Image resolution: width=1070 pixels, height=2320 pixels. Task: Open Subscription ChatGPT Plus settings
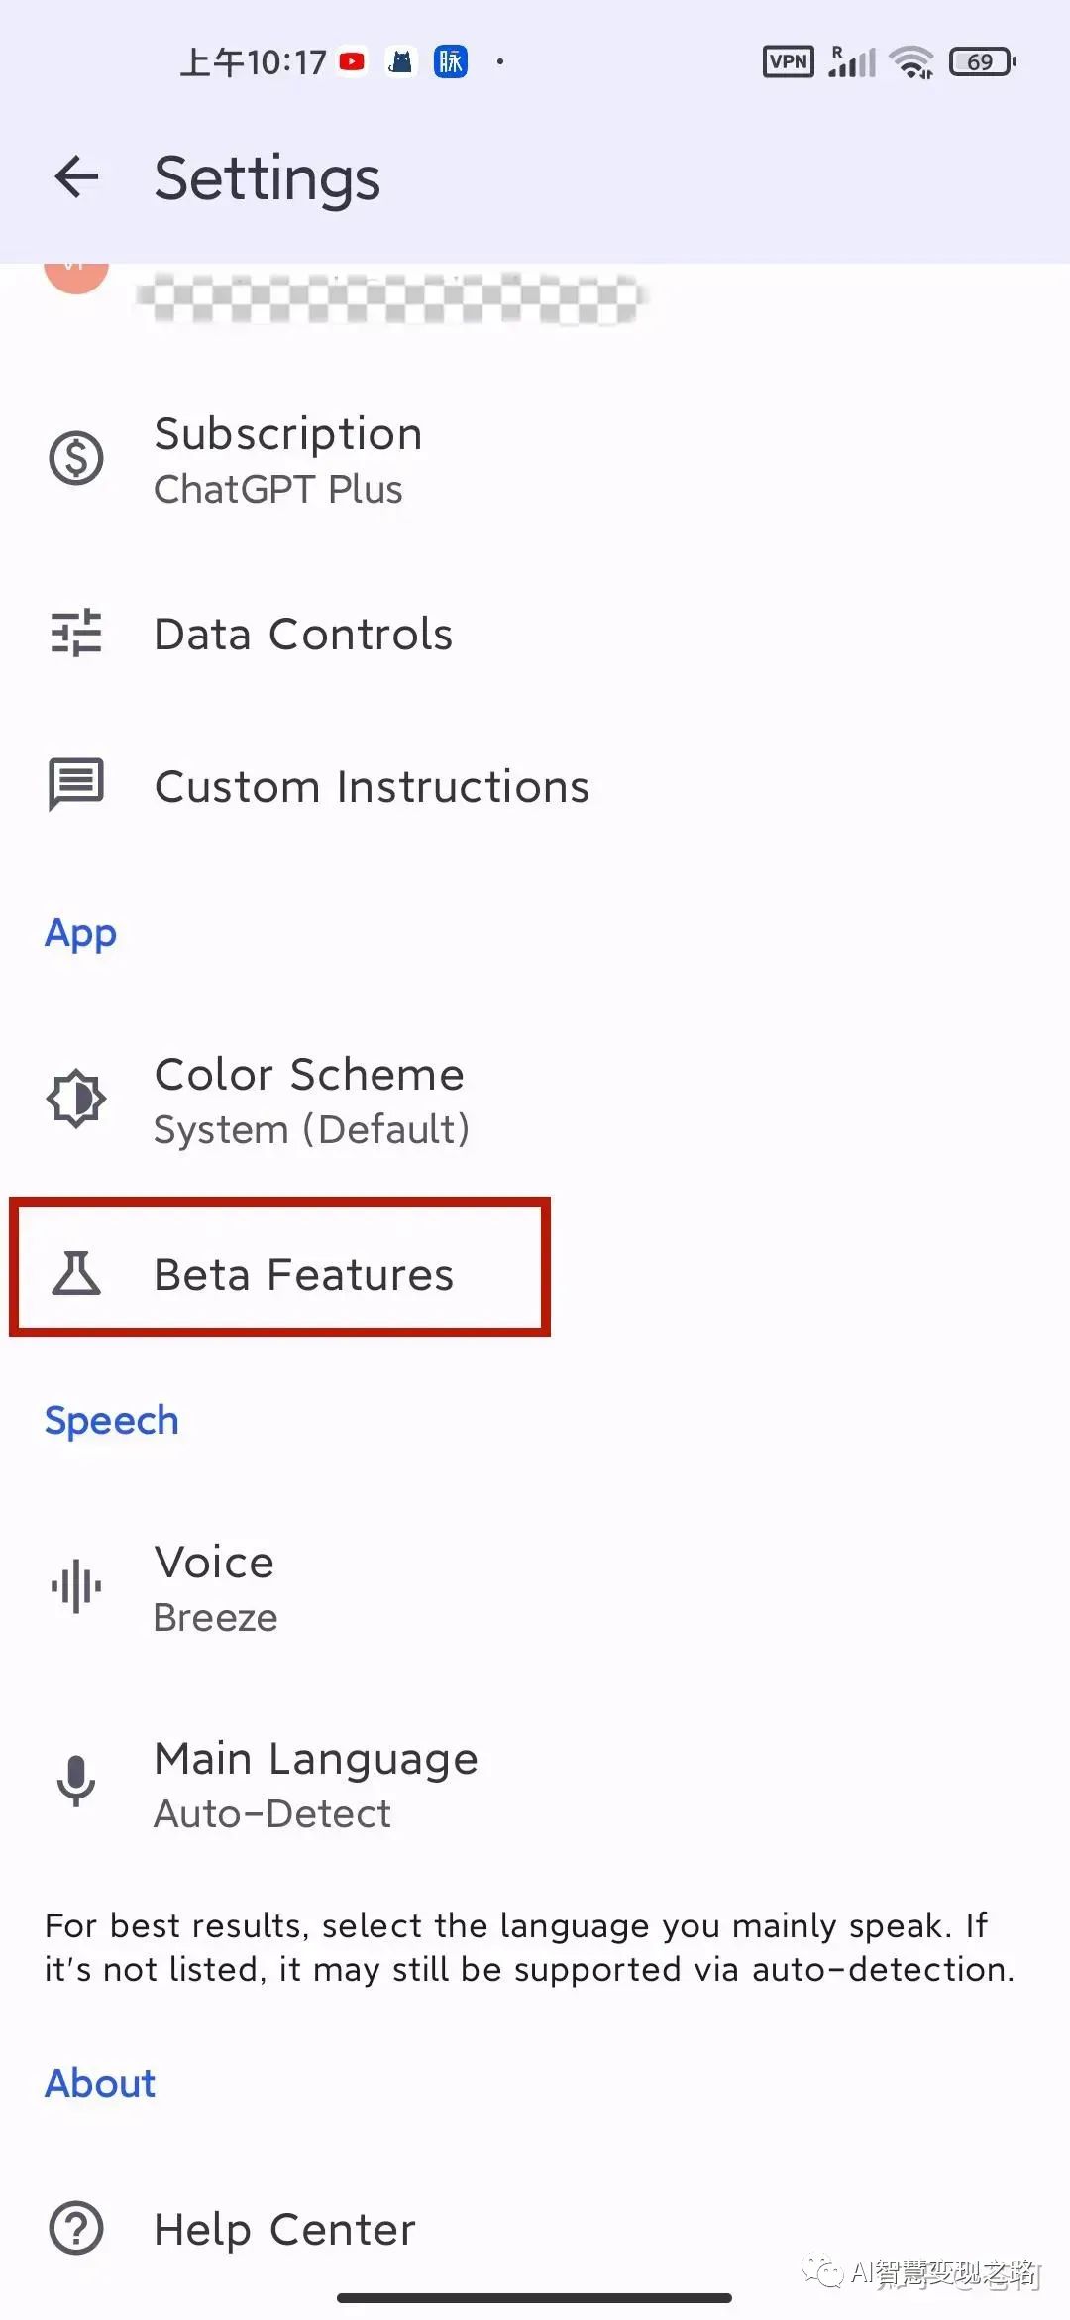[288, 460]
